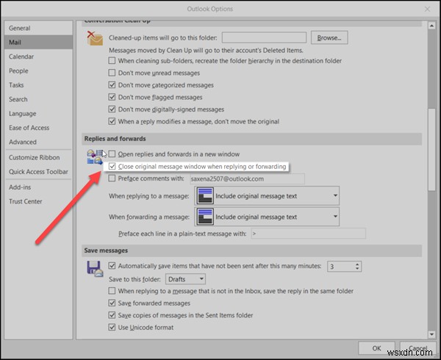441x360 pixels.
Task: Open the People options category
Action: (x=38, y=71)
